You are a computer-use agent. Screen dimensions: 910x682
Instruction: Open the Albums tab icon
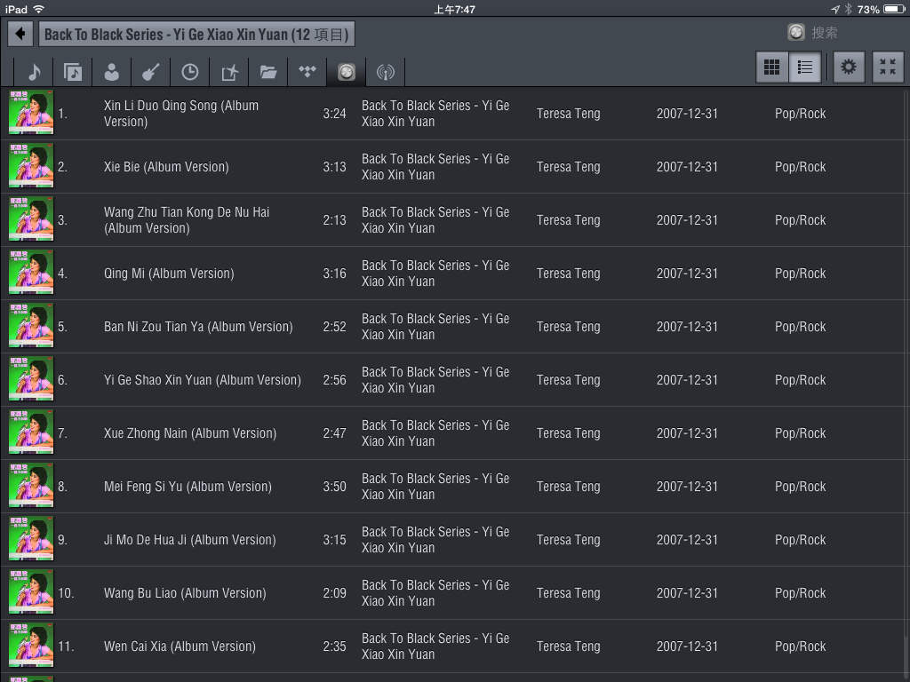pos(73,72)
